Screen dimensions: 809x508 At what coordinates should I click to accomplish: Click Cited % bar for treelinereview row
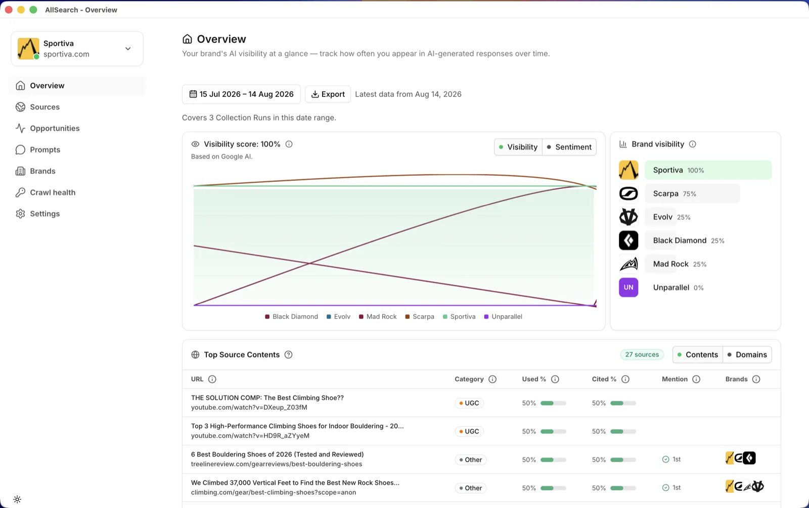point(623,460)
